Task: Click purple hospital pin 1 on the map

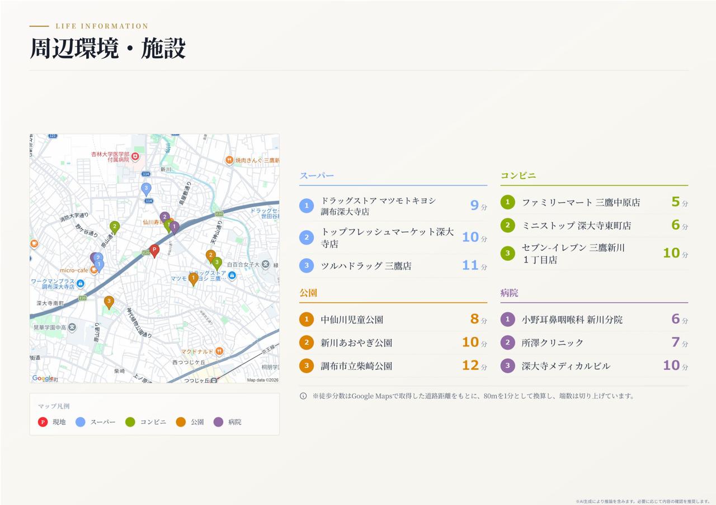Action: pyautogui.click(x=175, y=227)
